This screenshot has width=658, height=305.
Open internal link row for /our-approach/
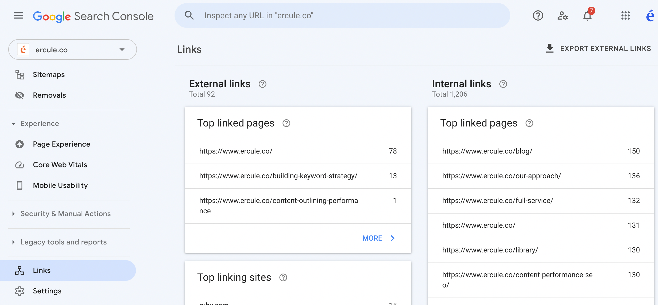[x=541, y=176]
